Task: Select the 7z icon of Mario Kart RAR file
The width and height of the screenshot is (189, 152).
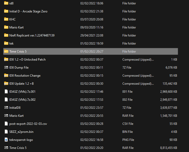Action: tap(6, 115)
